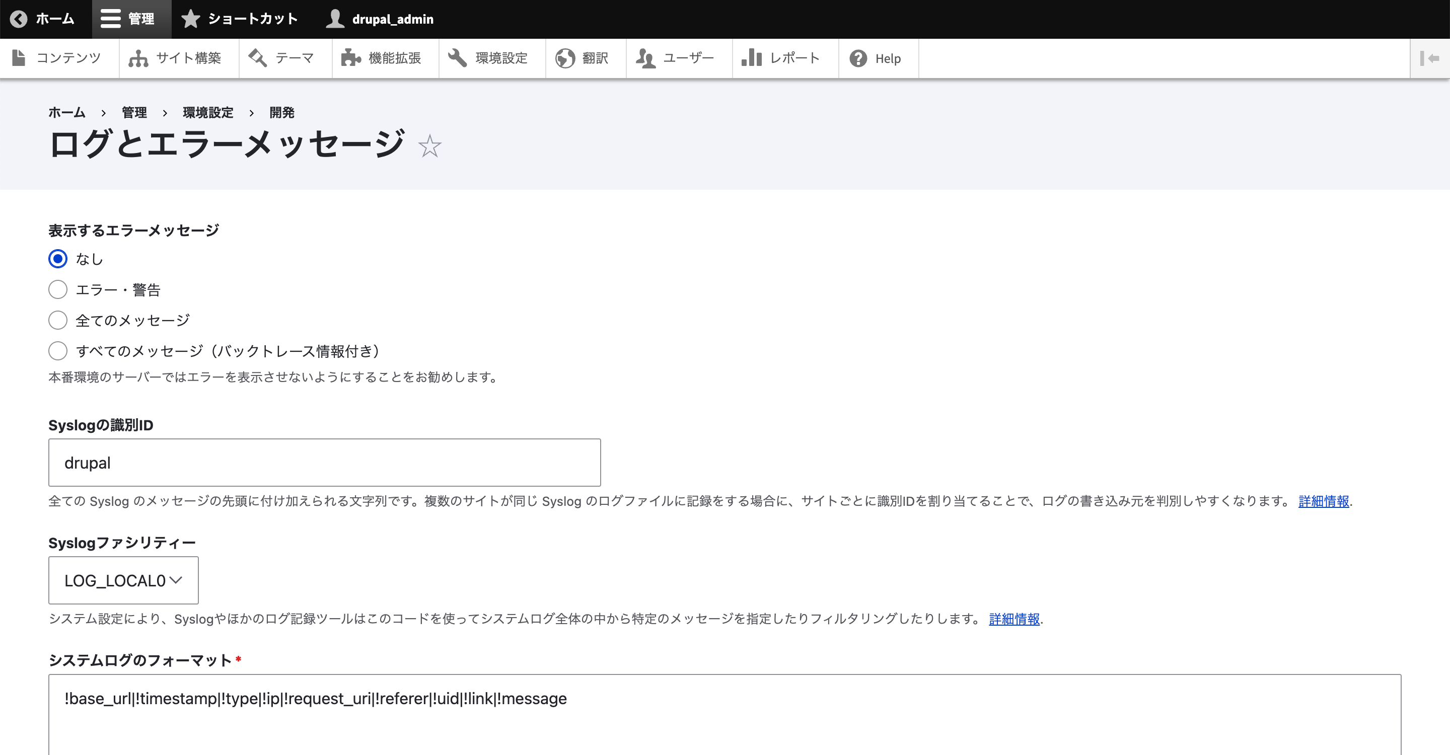This screenshot has width=1450, height=755.
Task: Click the Syslogの識別ID input field
Action: [324, 464]
